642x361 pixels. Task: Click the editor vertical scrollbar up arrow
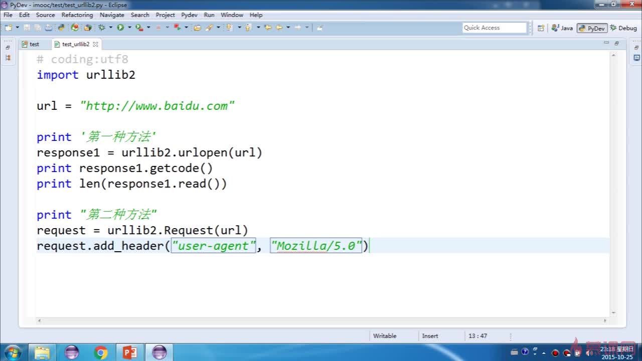[613, 56]
